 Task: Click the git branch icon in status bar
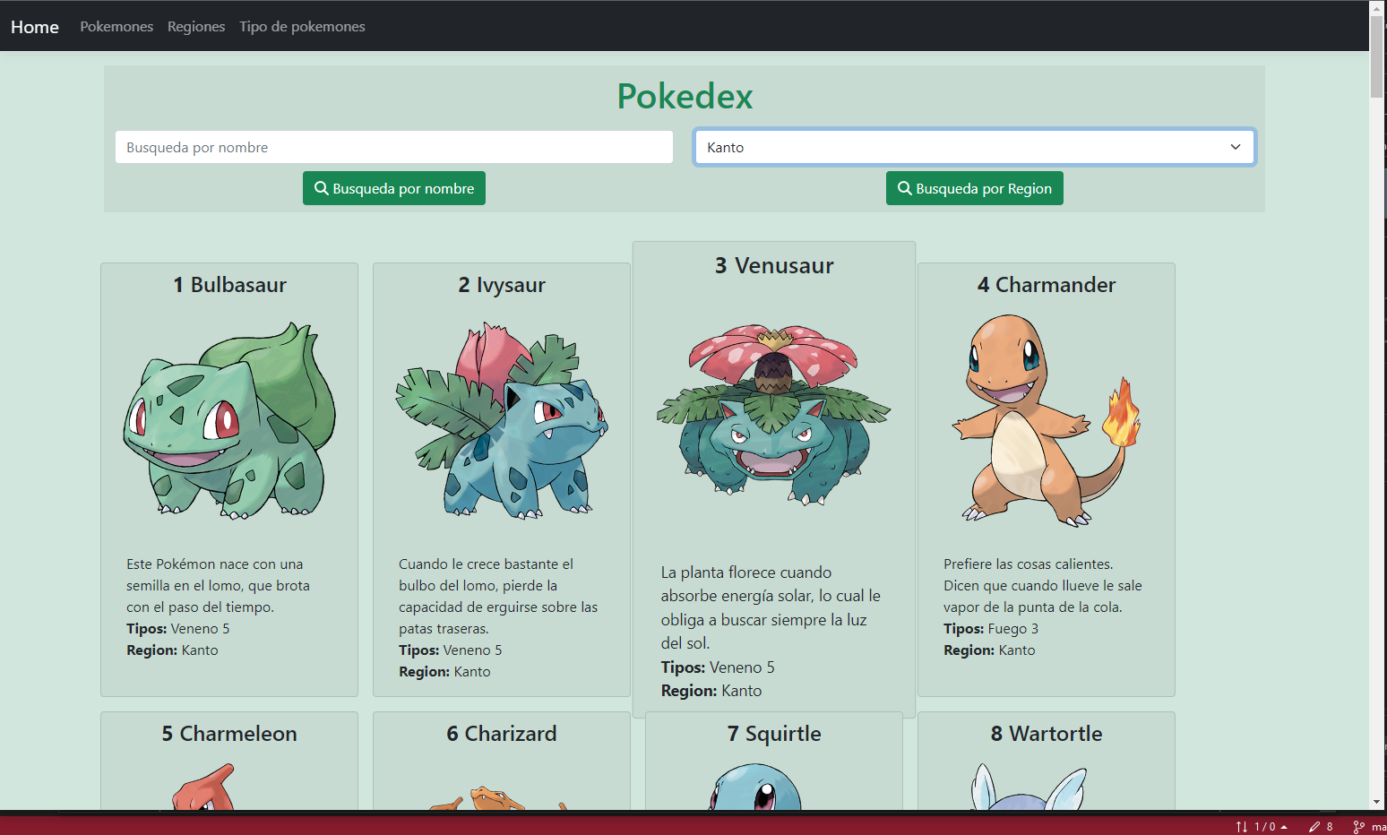click(x=1358, y=827)
